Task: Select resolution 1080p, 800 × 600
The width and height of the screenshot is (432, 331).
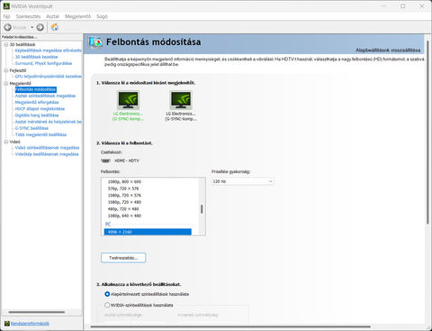Action: tap(124, 181)
